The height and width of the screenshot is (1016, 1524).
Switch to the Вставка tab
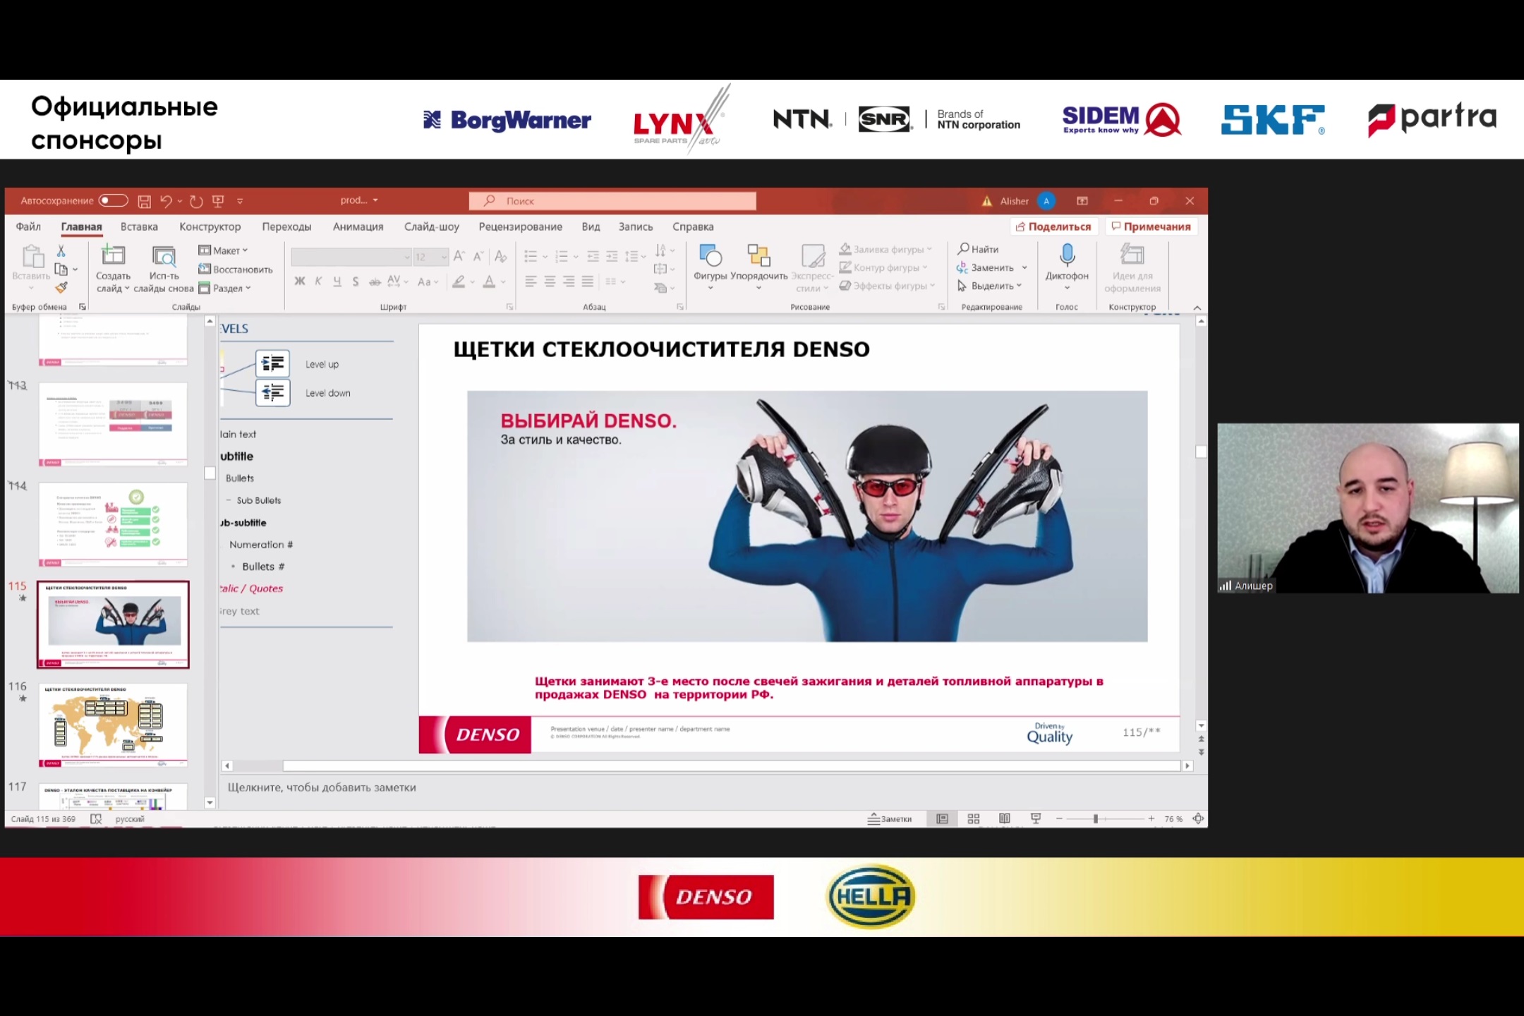pos(139,226)
